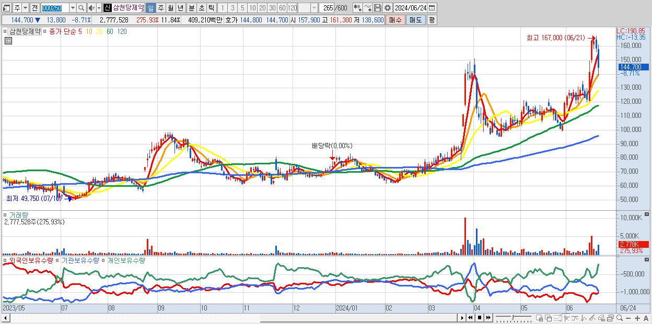Click rewind button in playback controls
Image resolution: width=652 pixels, height=324 pixels.
click(470, 318)
